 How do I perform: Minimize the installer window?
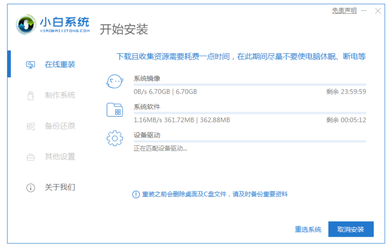364,11
